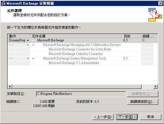Click the 下一步(N) next button
Screen dimensions: 164x124
click(x=127, y=117)
